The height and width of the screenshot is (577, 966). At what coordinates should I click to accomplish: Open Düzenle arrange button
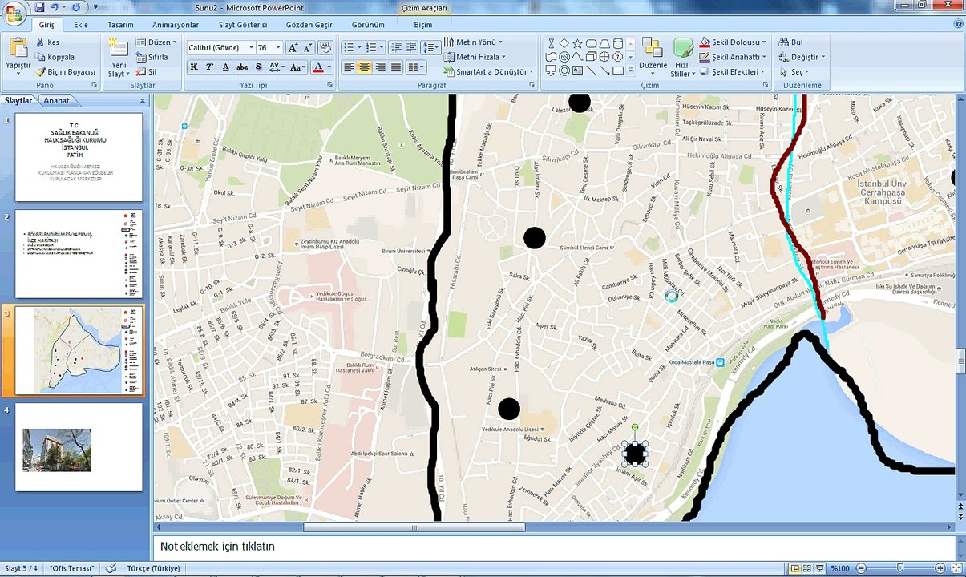click(653, 56)
